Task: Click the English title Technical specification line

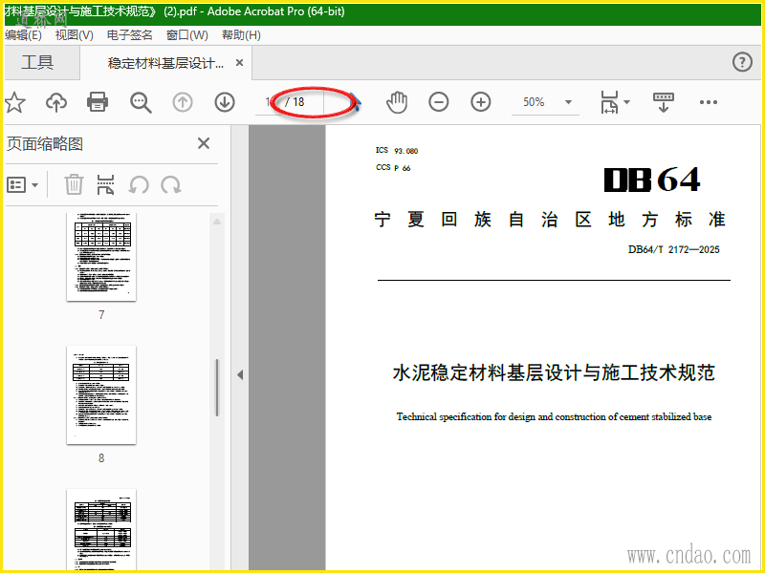Action: pyautogui.click(x=554, y=416)
